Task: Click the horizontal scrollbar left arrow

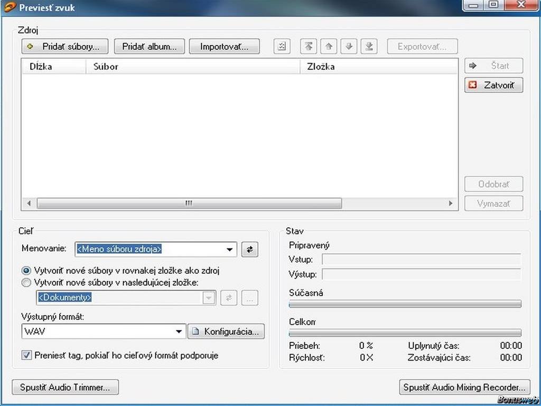Action: [x=29, y=204]
